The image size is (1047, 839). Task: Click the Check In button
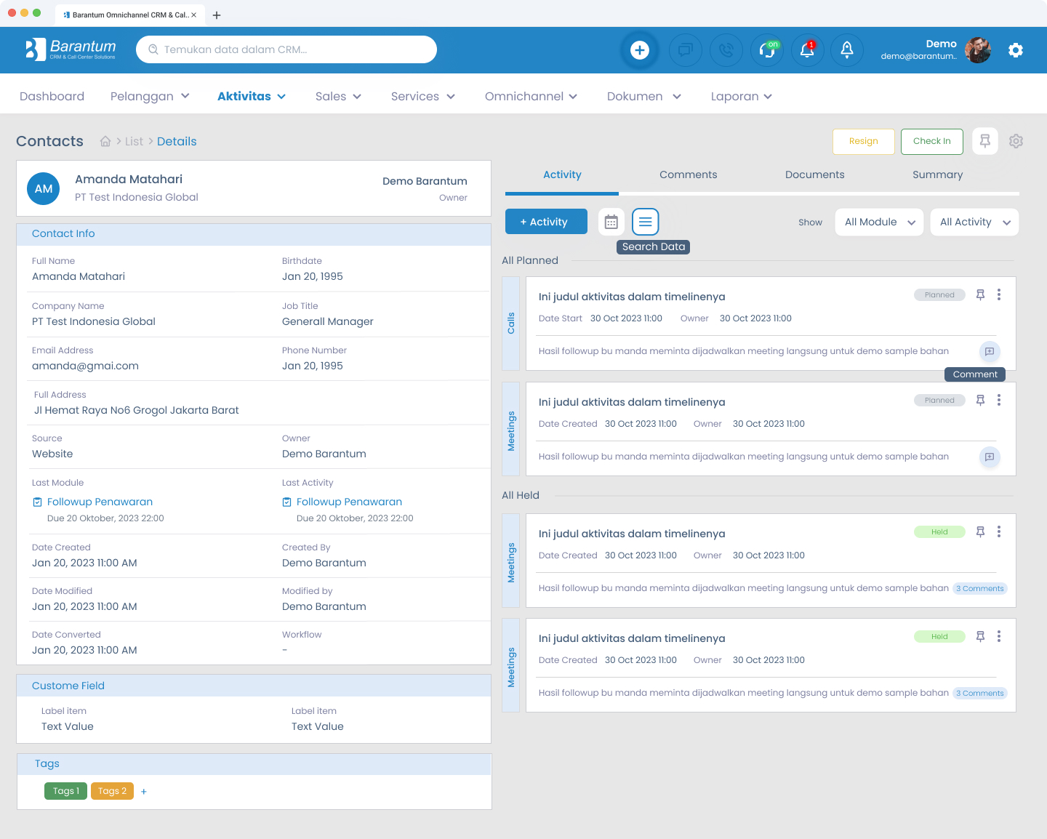coord(931,141)
